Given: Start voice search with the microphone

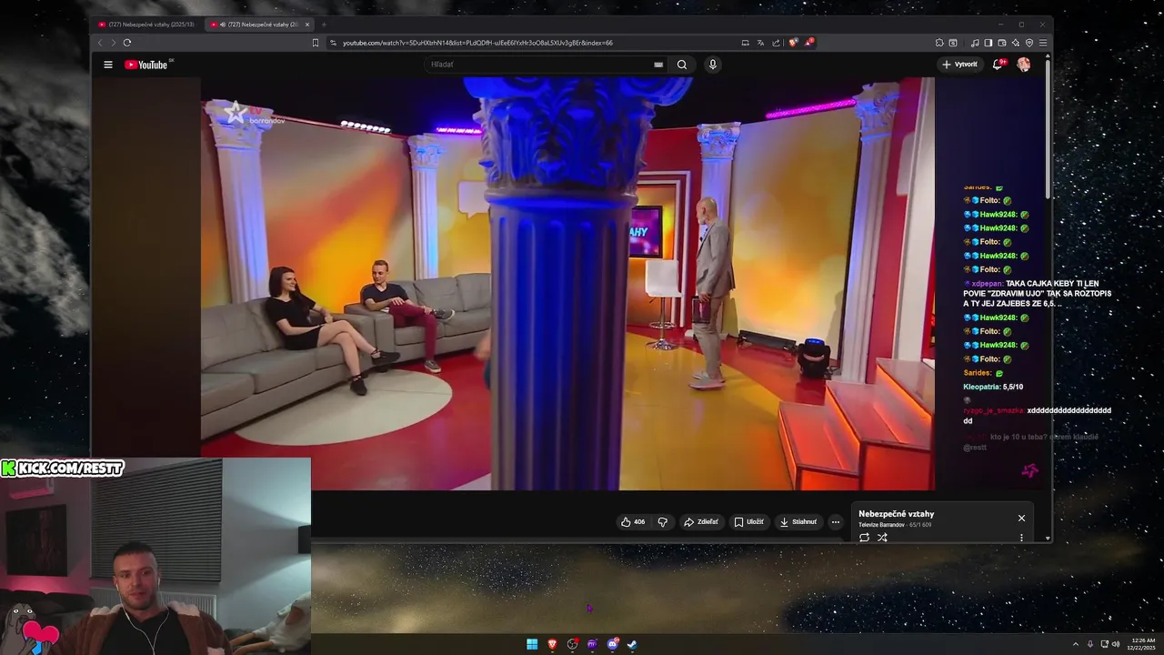Looking at the screenshot, I should pos(713,65).
